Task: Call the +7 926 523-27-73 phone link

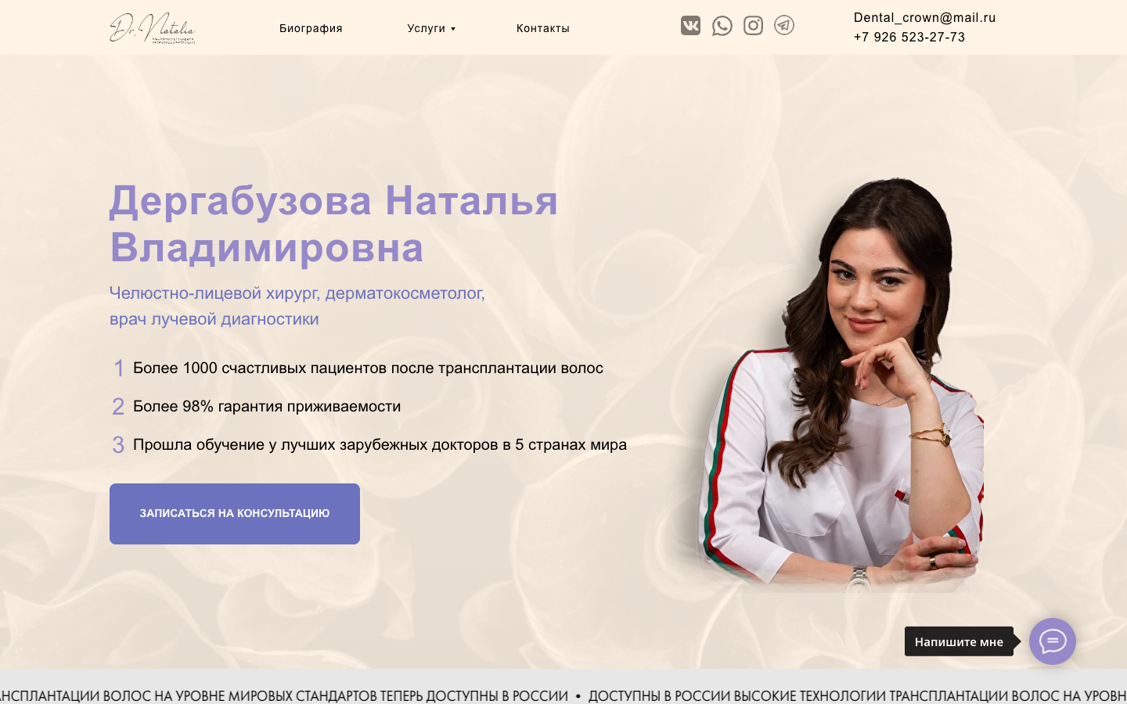Action: point(909,37)
